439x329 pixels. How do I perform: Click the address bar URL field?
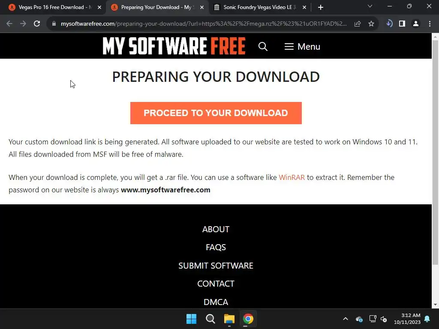204,24
